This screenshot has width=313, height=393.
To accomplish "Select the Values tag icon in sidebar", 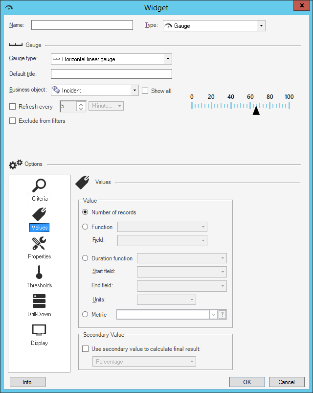I will pyautogui.click(x=39, y=214).
